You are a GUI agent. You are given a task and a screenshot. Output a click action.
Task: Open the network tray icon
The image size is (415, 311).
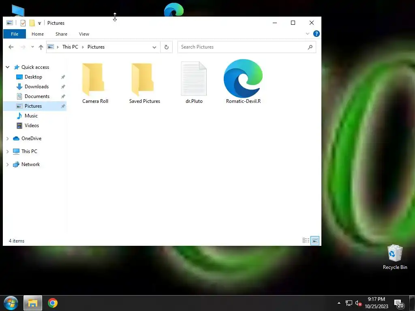[349, 303]
